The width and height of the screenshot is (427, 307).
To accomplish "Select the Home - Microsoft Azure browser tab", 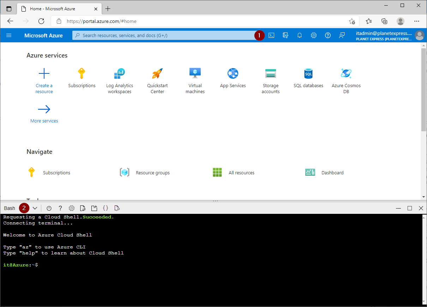I will 56,8.
